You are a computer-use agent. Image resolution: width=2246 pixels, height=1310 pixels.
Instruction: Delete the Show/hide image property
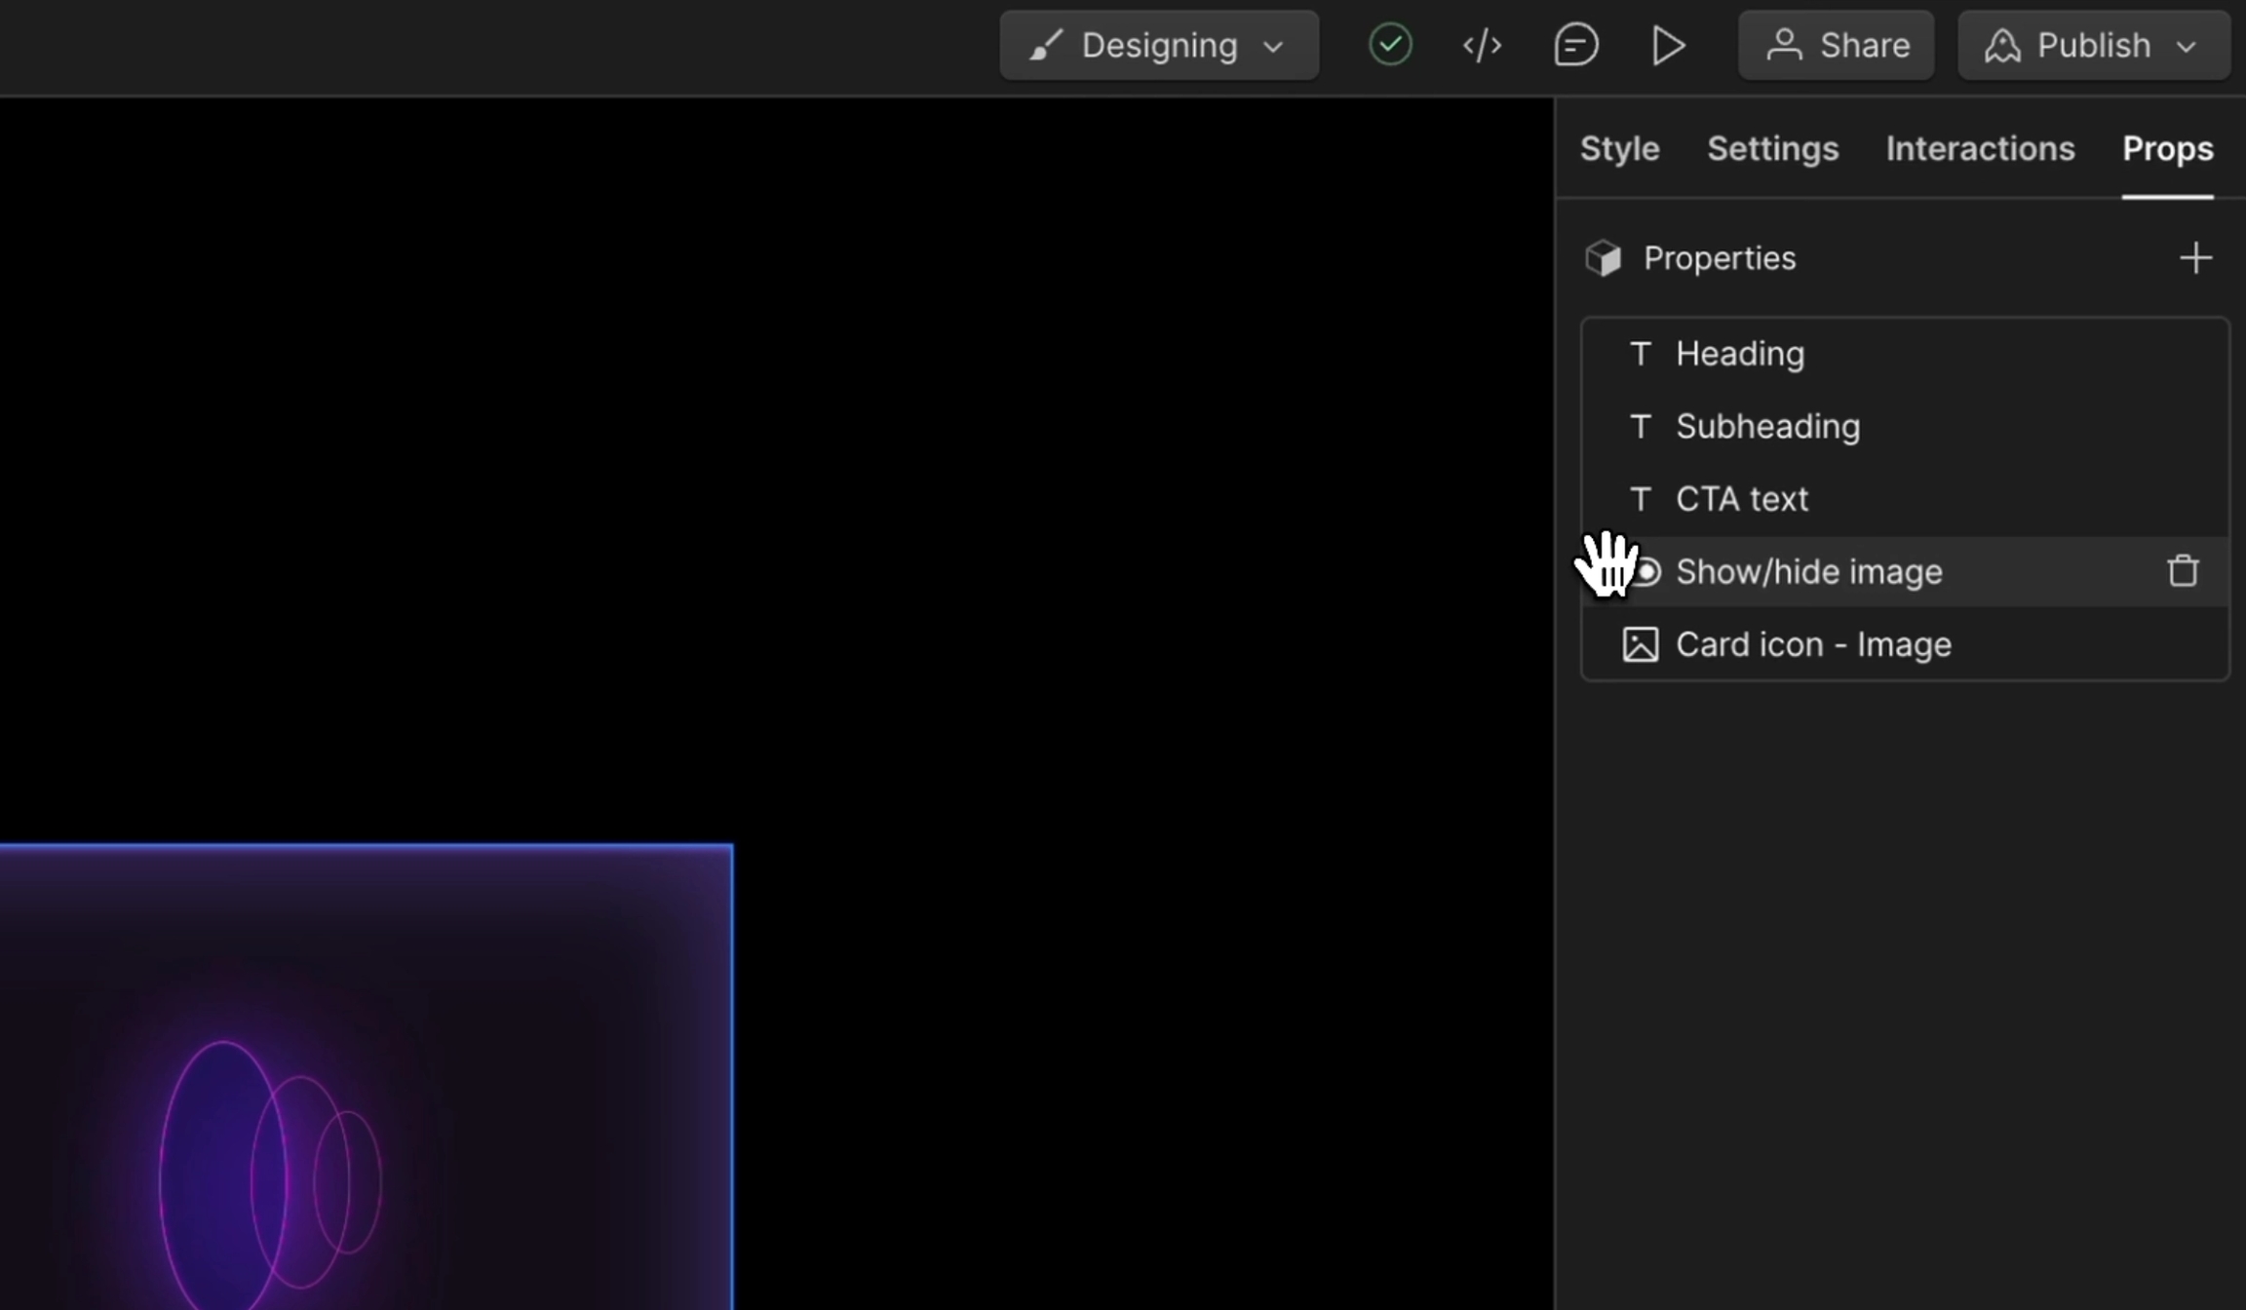pos(2183,571)
